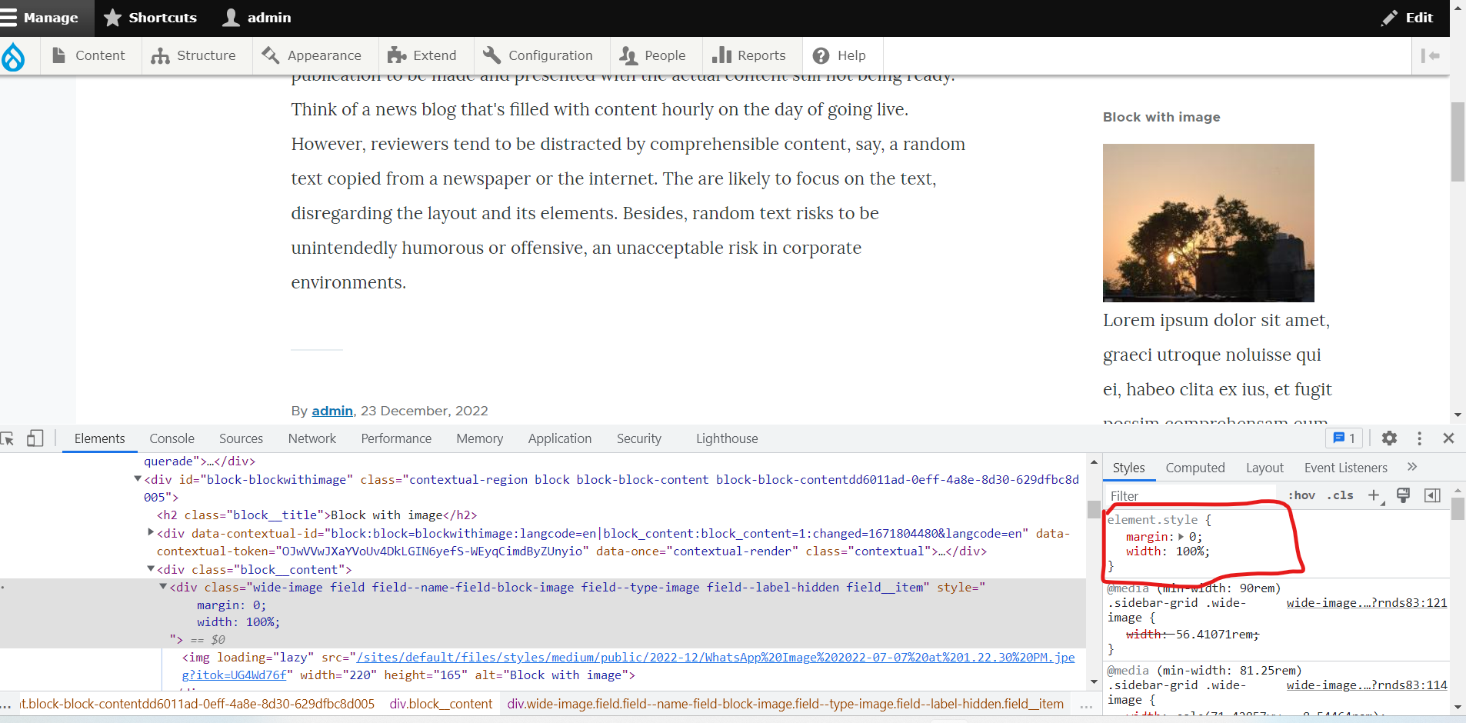Open the Lighthouse panel
This screenshot has width=1466, height=723.
(726, 438)
